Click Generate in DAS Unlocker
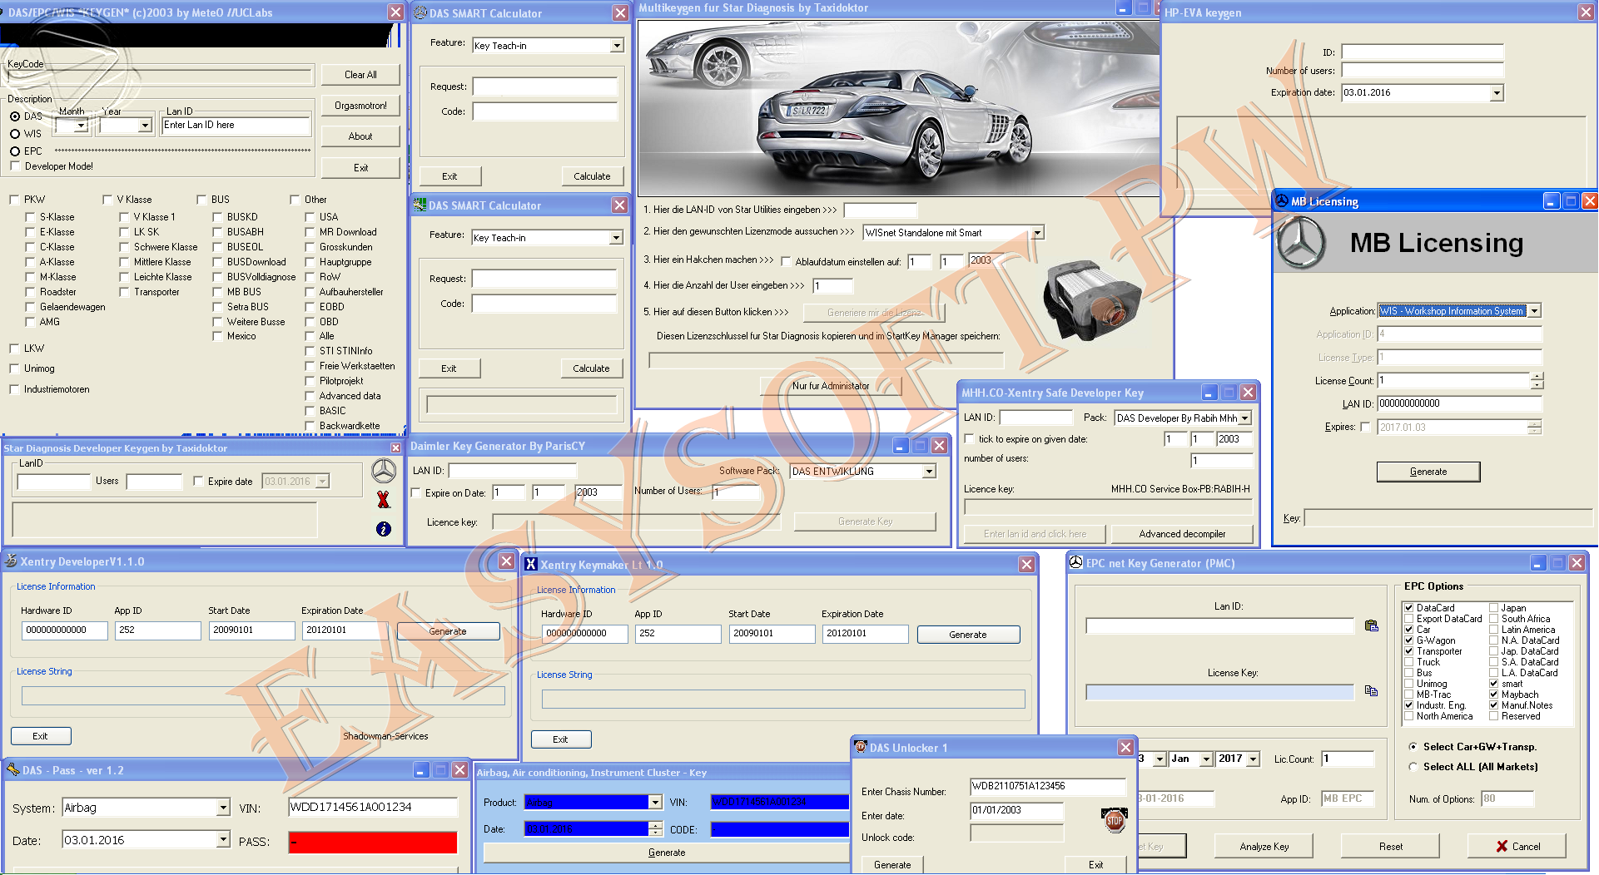Image resolution: width=1599 pixels, height=875 pixels. click(x=892, y=865)
